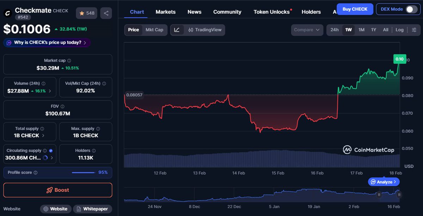
Task: Open the News tab
Action: 195,12
